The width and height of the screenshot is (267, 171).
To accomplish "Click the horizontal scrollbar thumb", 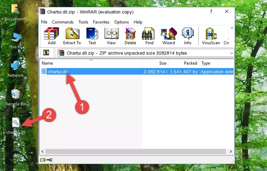I will click(x=136, y=151).
